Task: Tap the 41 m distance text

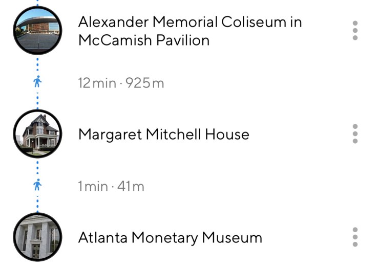Action: click(131, 186)
